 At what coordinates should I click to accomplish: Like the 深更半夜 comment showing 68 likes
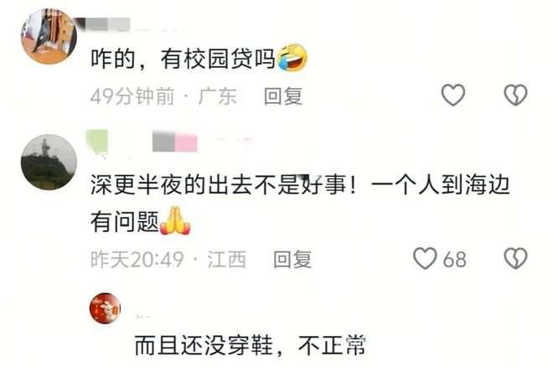point(425,258)
